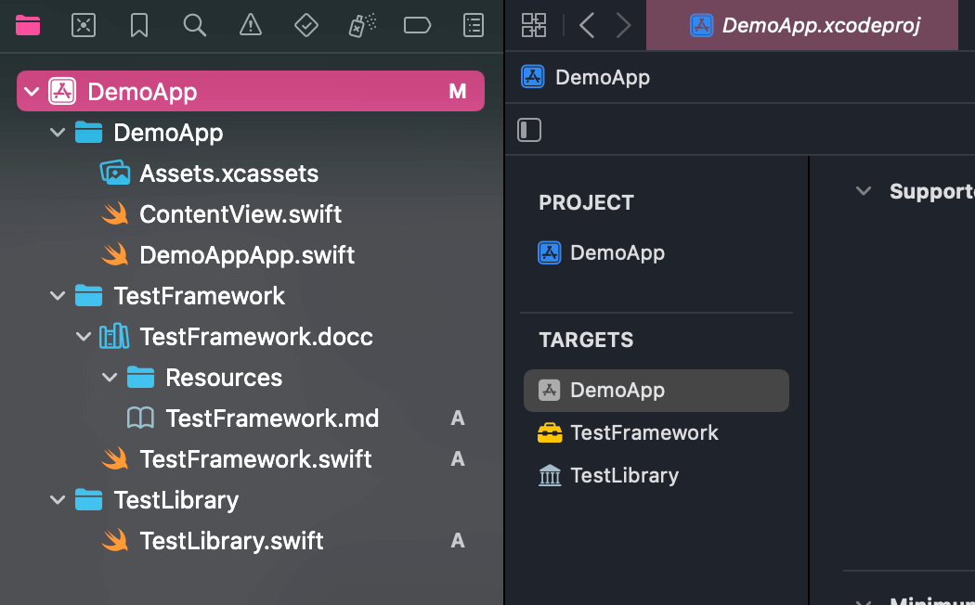Select the TestLibrary target
This screenshot has width=975, height=605.
click(x=624, y=476)
